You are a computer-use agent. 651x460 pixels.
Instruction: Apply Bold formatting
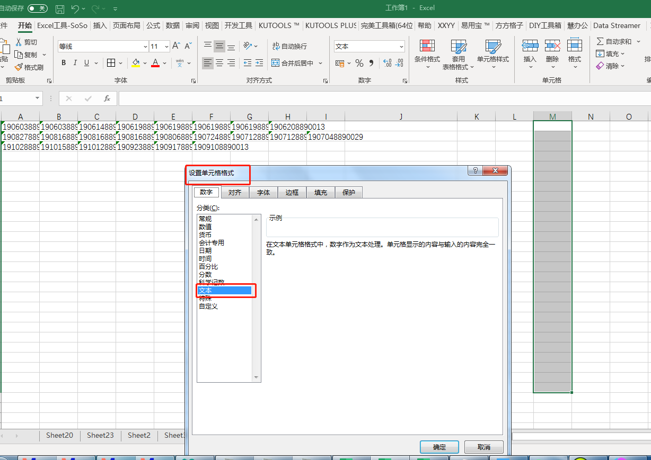(x=64, y=63)
